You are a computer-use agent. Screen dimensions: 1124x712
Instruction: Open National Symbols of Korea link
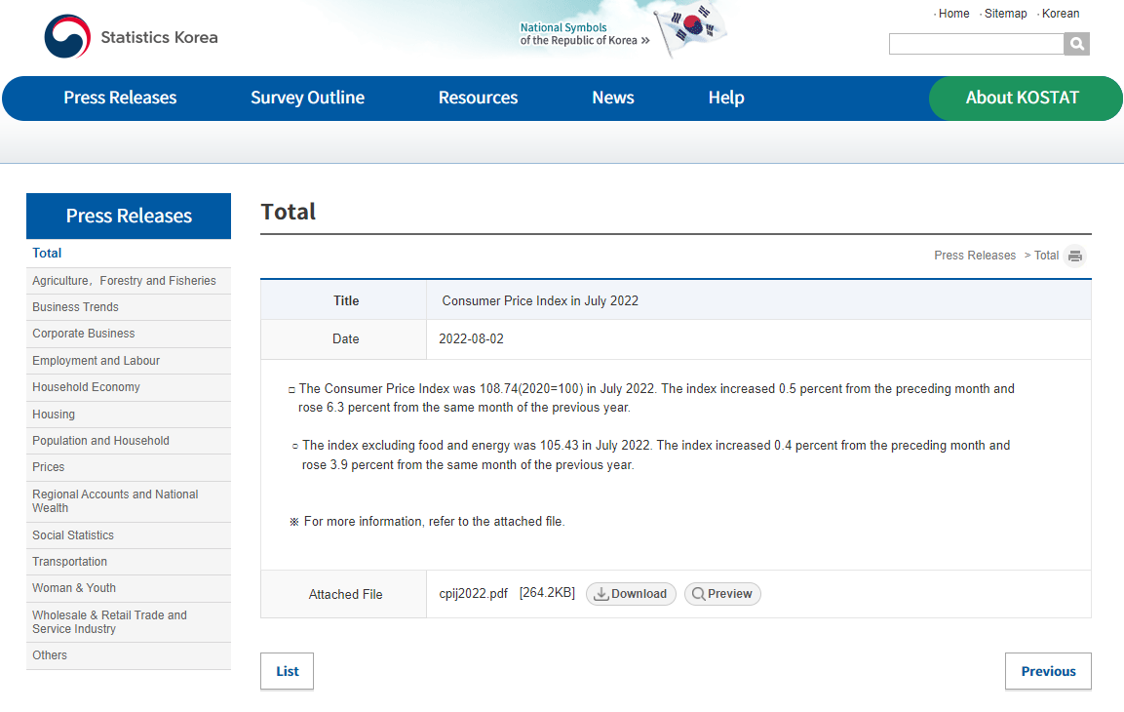click(x=583, y=34)
